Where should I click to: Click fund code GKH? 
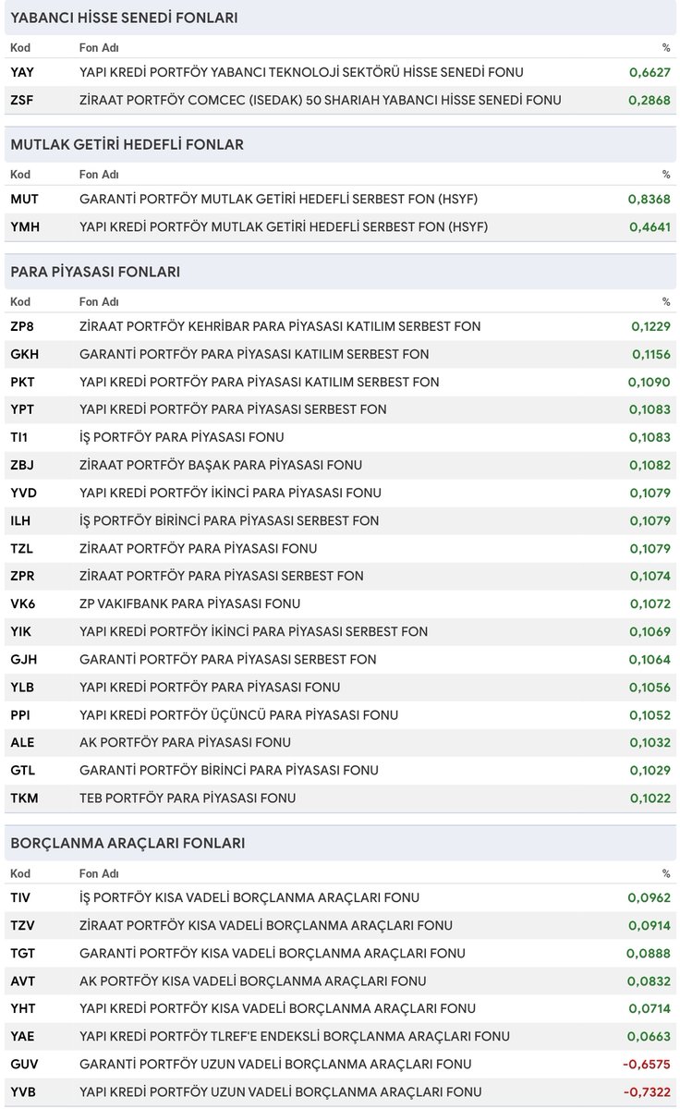24,354
